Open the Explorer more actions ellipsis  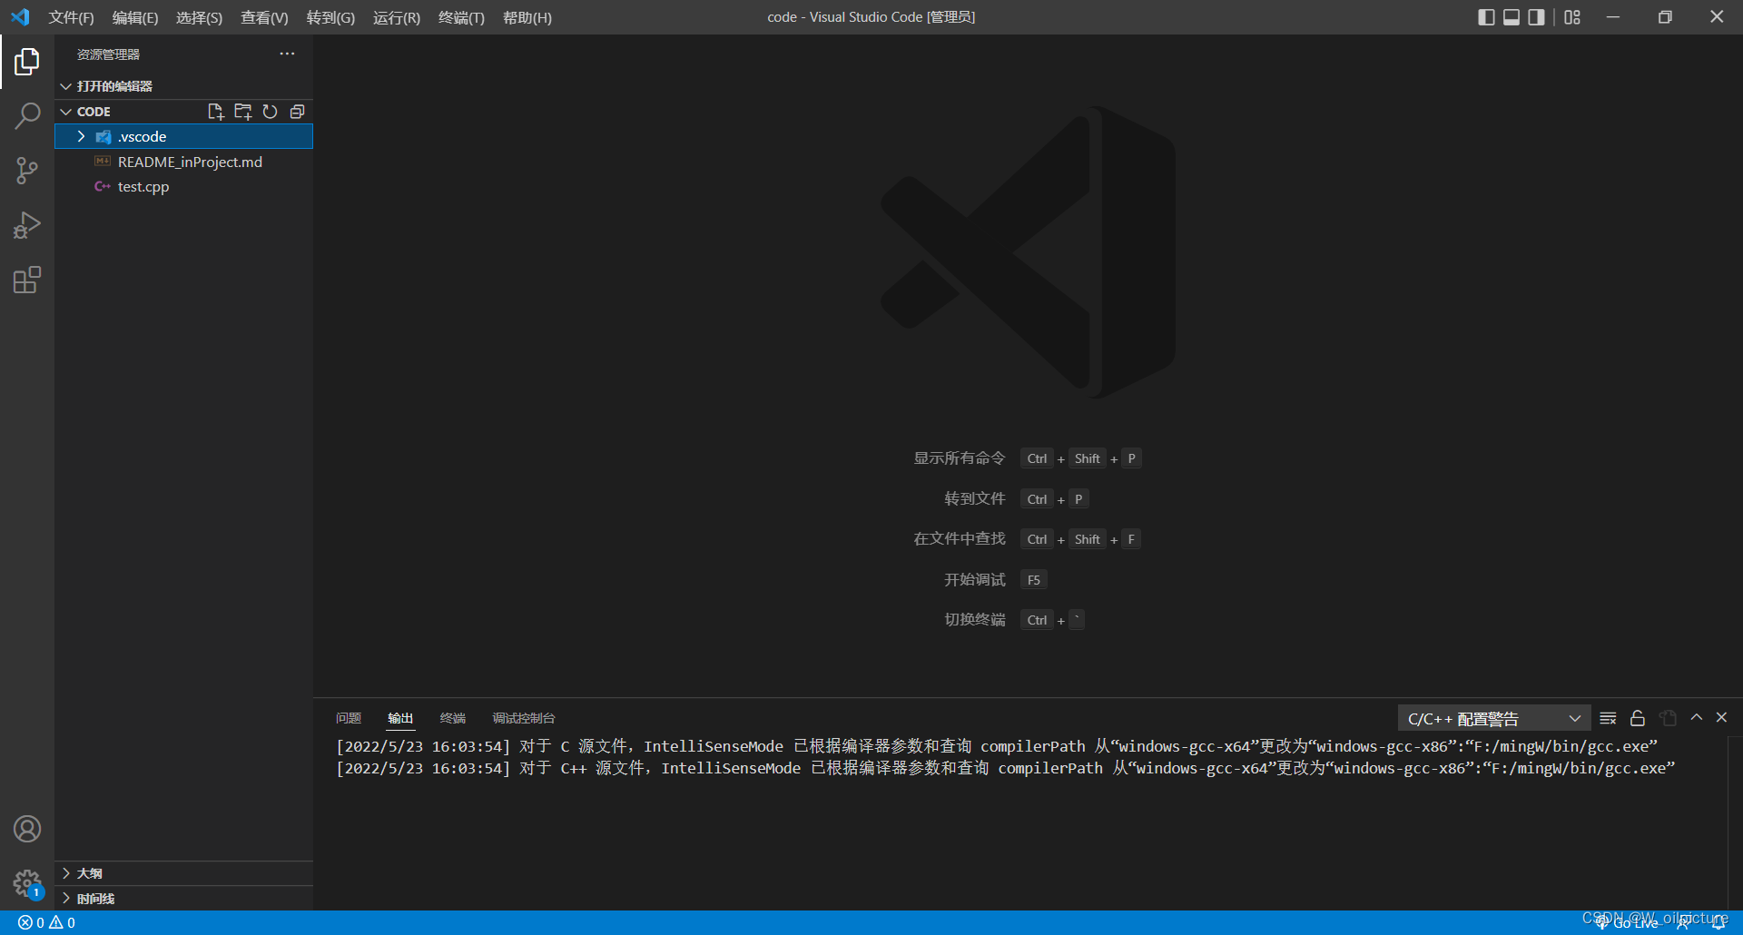[287, 54]
